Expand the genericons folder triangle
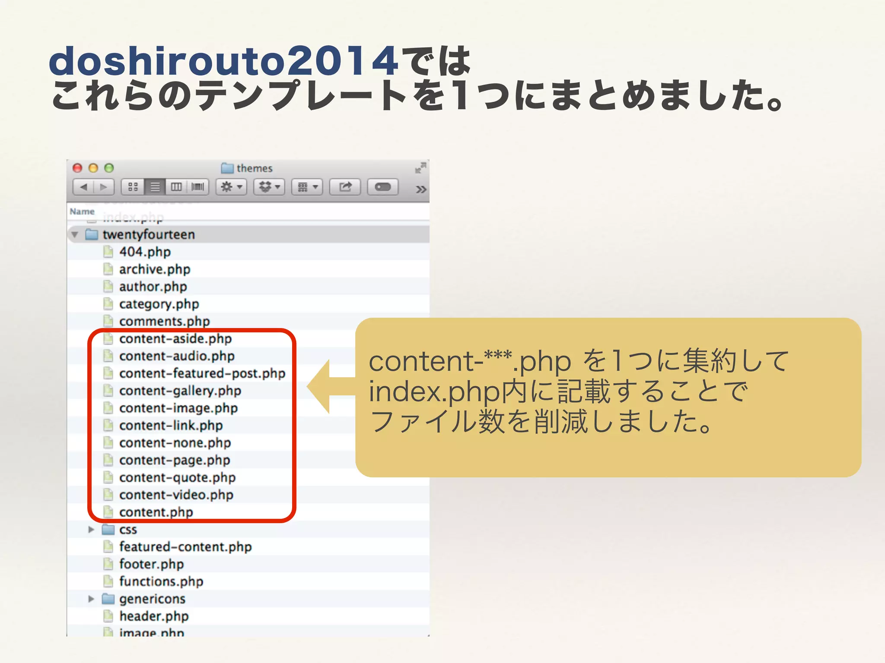 pos(91,599)
